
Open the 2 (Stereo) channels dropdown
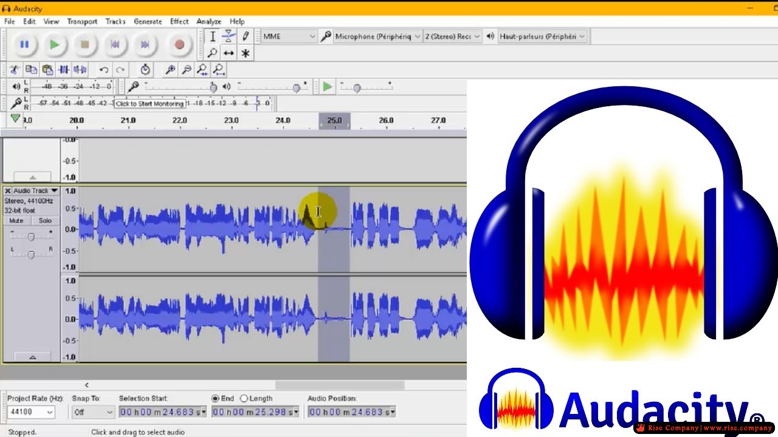(x=452, y=36)
